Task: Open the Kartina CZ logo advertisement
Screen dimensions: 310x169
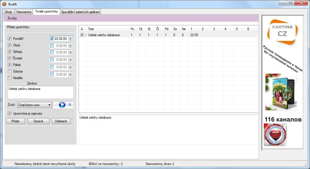Action: 282,32
